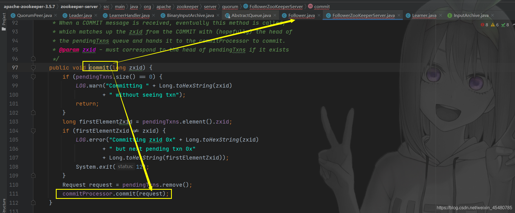The height and width of the screenshot is (213, 515).
Task: Place cursor on commitProcessor.commit(request) call
Action: 115,194
